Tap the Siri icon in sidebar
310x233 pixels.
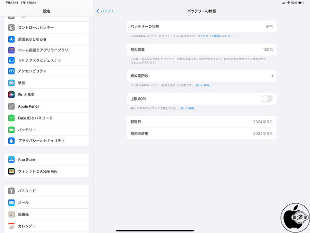(11, 95)
